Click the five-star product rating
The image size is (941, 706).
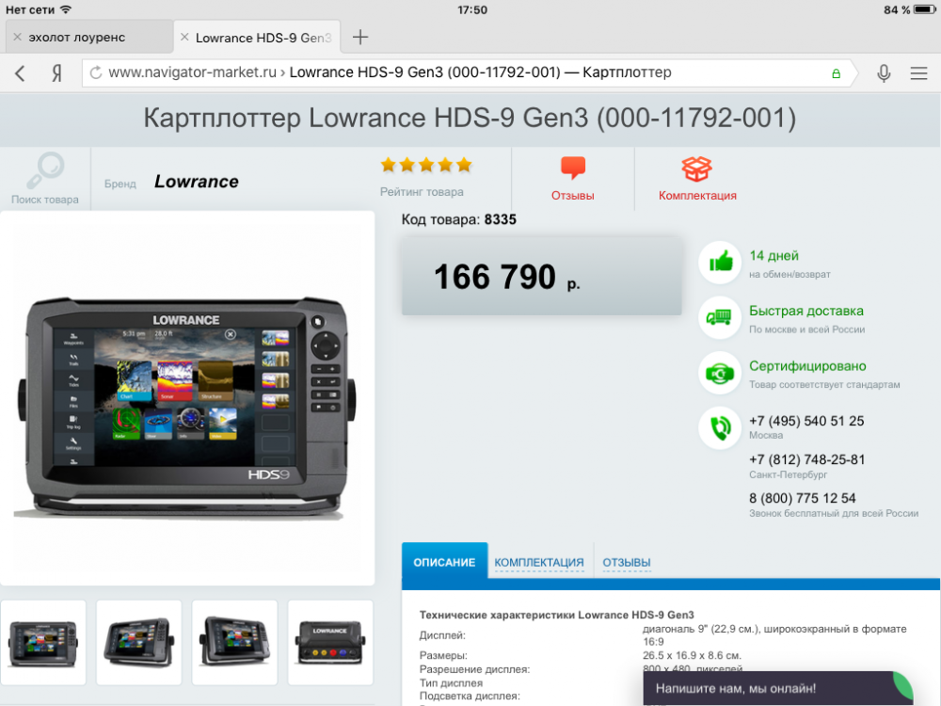point(426,166)
